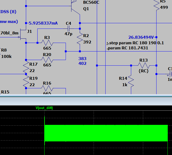This screenshot has width=172, height=155.
Task: Click the R17 resistor symbol
Action: pos(26,67)
